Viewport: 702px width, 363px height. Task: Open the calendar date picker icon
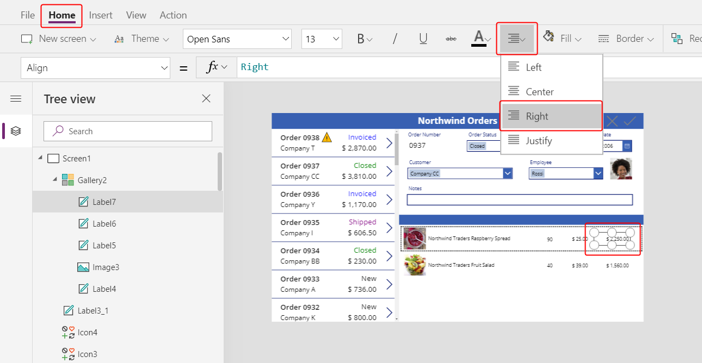click(x=627, y=146)
